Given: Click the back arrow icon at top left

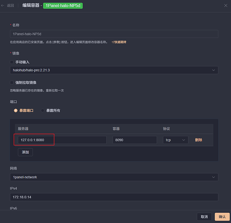Looking at the screenshot, I should (x=3, y=6).
